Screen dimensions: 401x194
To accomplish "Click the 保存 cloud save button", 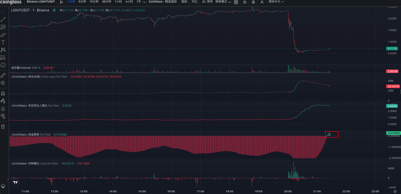I will click(207, 2).
